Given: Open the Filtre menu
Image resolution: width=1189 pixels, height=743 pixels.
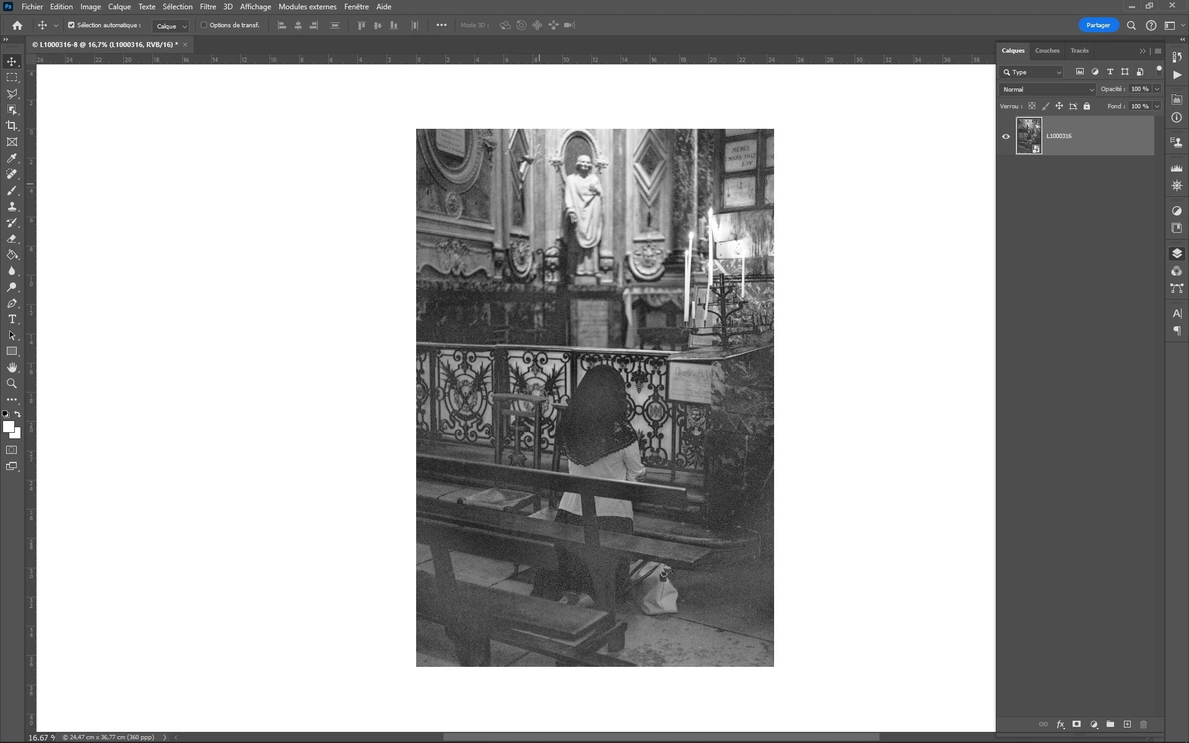Looking at the screenshot, I should (207, 7).
